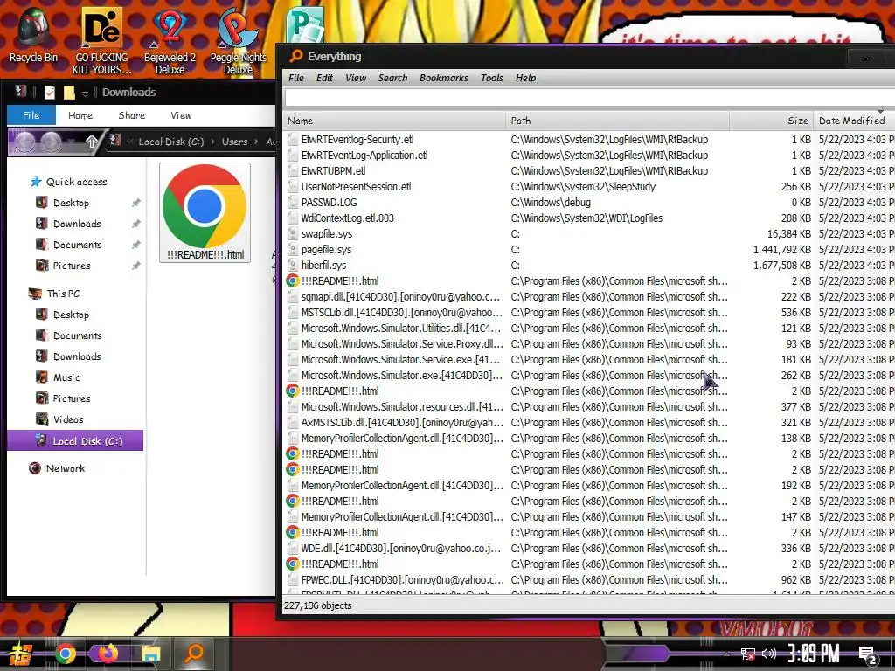
Task: Open the quick access toolbar dropdown arrow
Action: pyautogui.click(x=85, y=93)
